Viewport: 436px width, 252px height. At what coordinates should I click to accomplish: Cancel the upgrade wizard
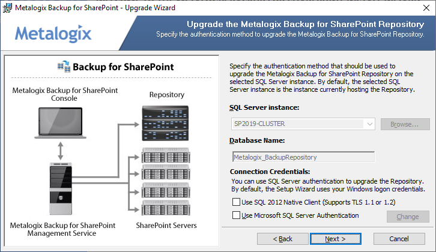pyautogui.click(x=399, y=239)
